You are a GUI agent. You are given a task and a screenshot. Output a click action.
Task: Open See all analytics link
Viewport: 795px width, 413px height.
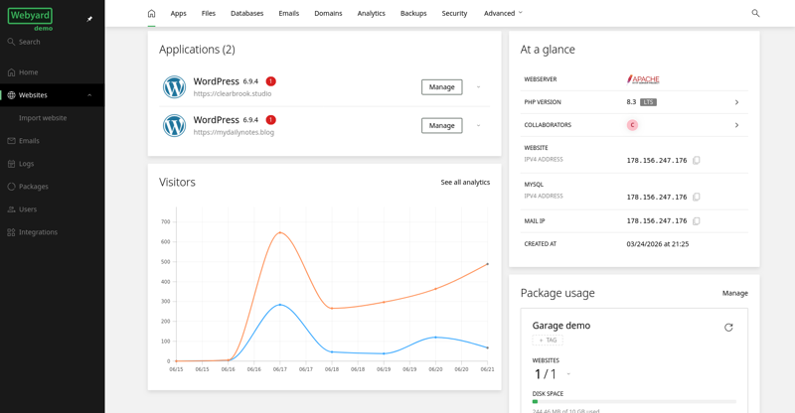point(465,182)
